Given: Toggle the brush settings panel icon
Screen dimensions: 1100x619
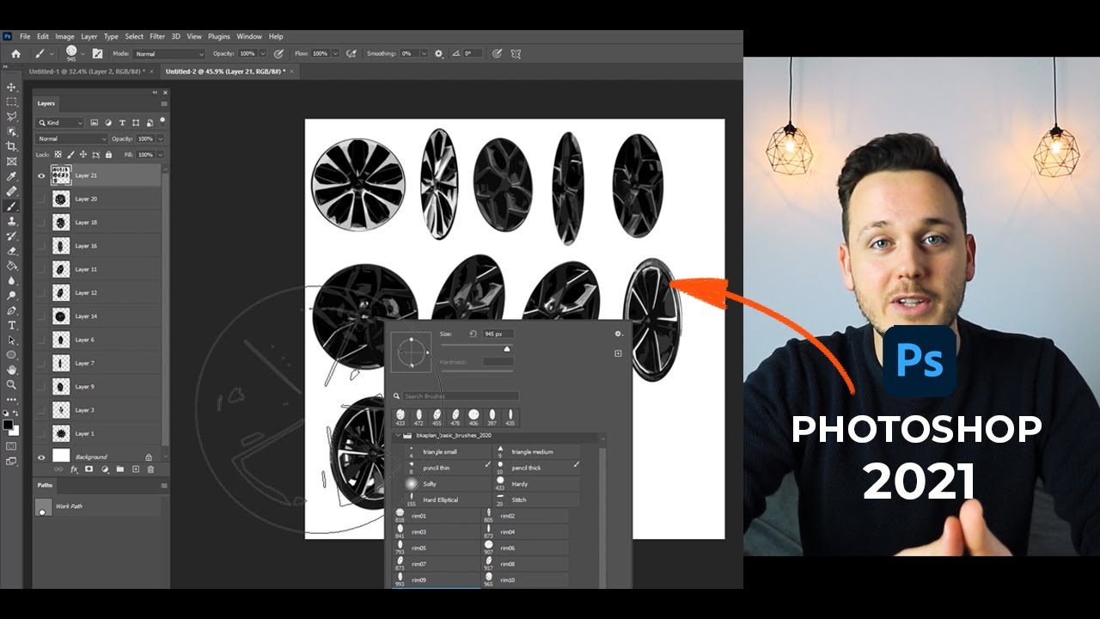Looking at the screenshot, I should click(x=97, y=53).
